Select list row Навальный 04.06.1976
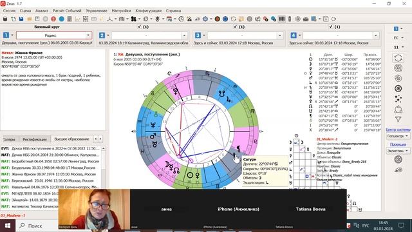The width and height of the screenshot is (412, 232). point(50,187)
